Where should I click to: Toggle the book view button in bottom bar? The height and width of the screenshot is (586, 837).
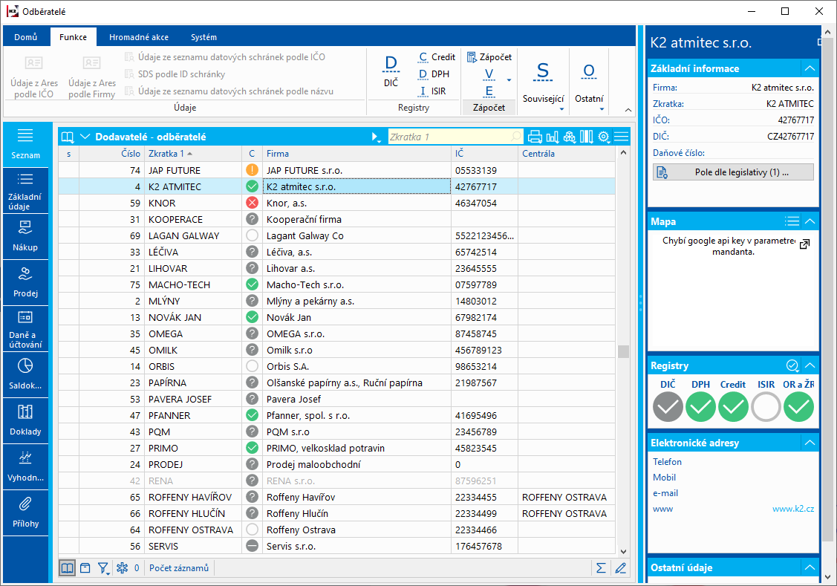(68, 568)
